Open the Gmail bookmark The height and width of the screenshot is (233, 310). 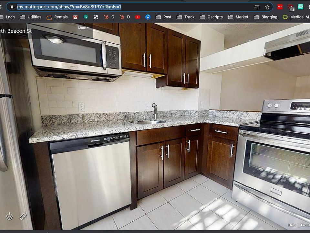[75, 17]
